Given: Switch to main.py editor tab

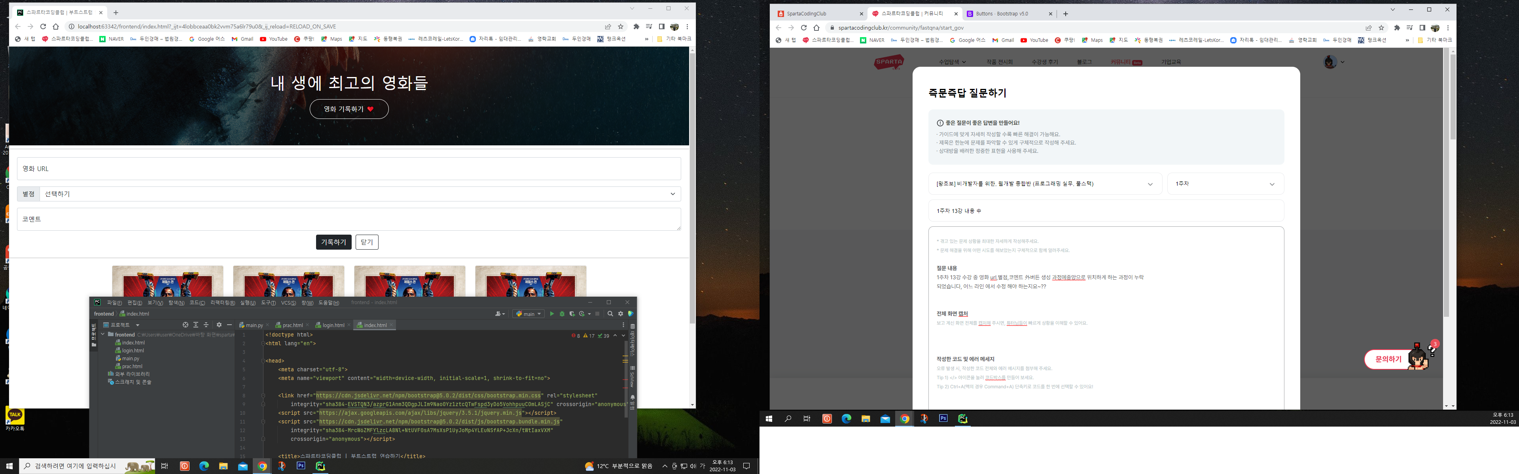Looking at the screenshot, I should click(x=251, y=325).
